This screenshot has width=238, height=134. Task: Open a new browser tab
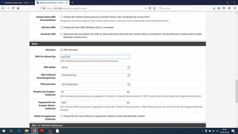coord(72,3)
